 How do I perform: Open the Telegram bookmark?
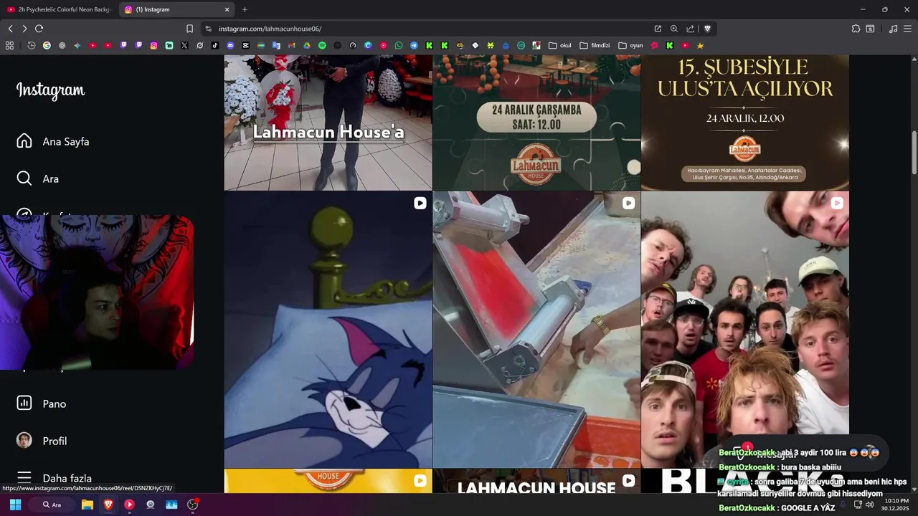[414, 45]
